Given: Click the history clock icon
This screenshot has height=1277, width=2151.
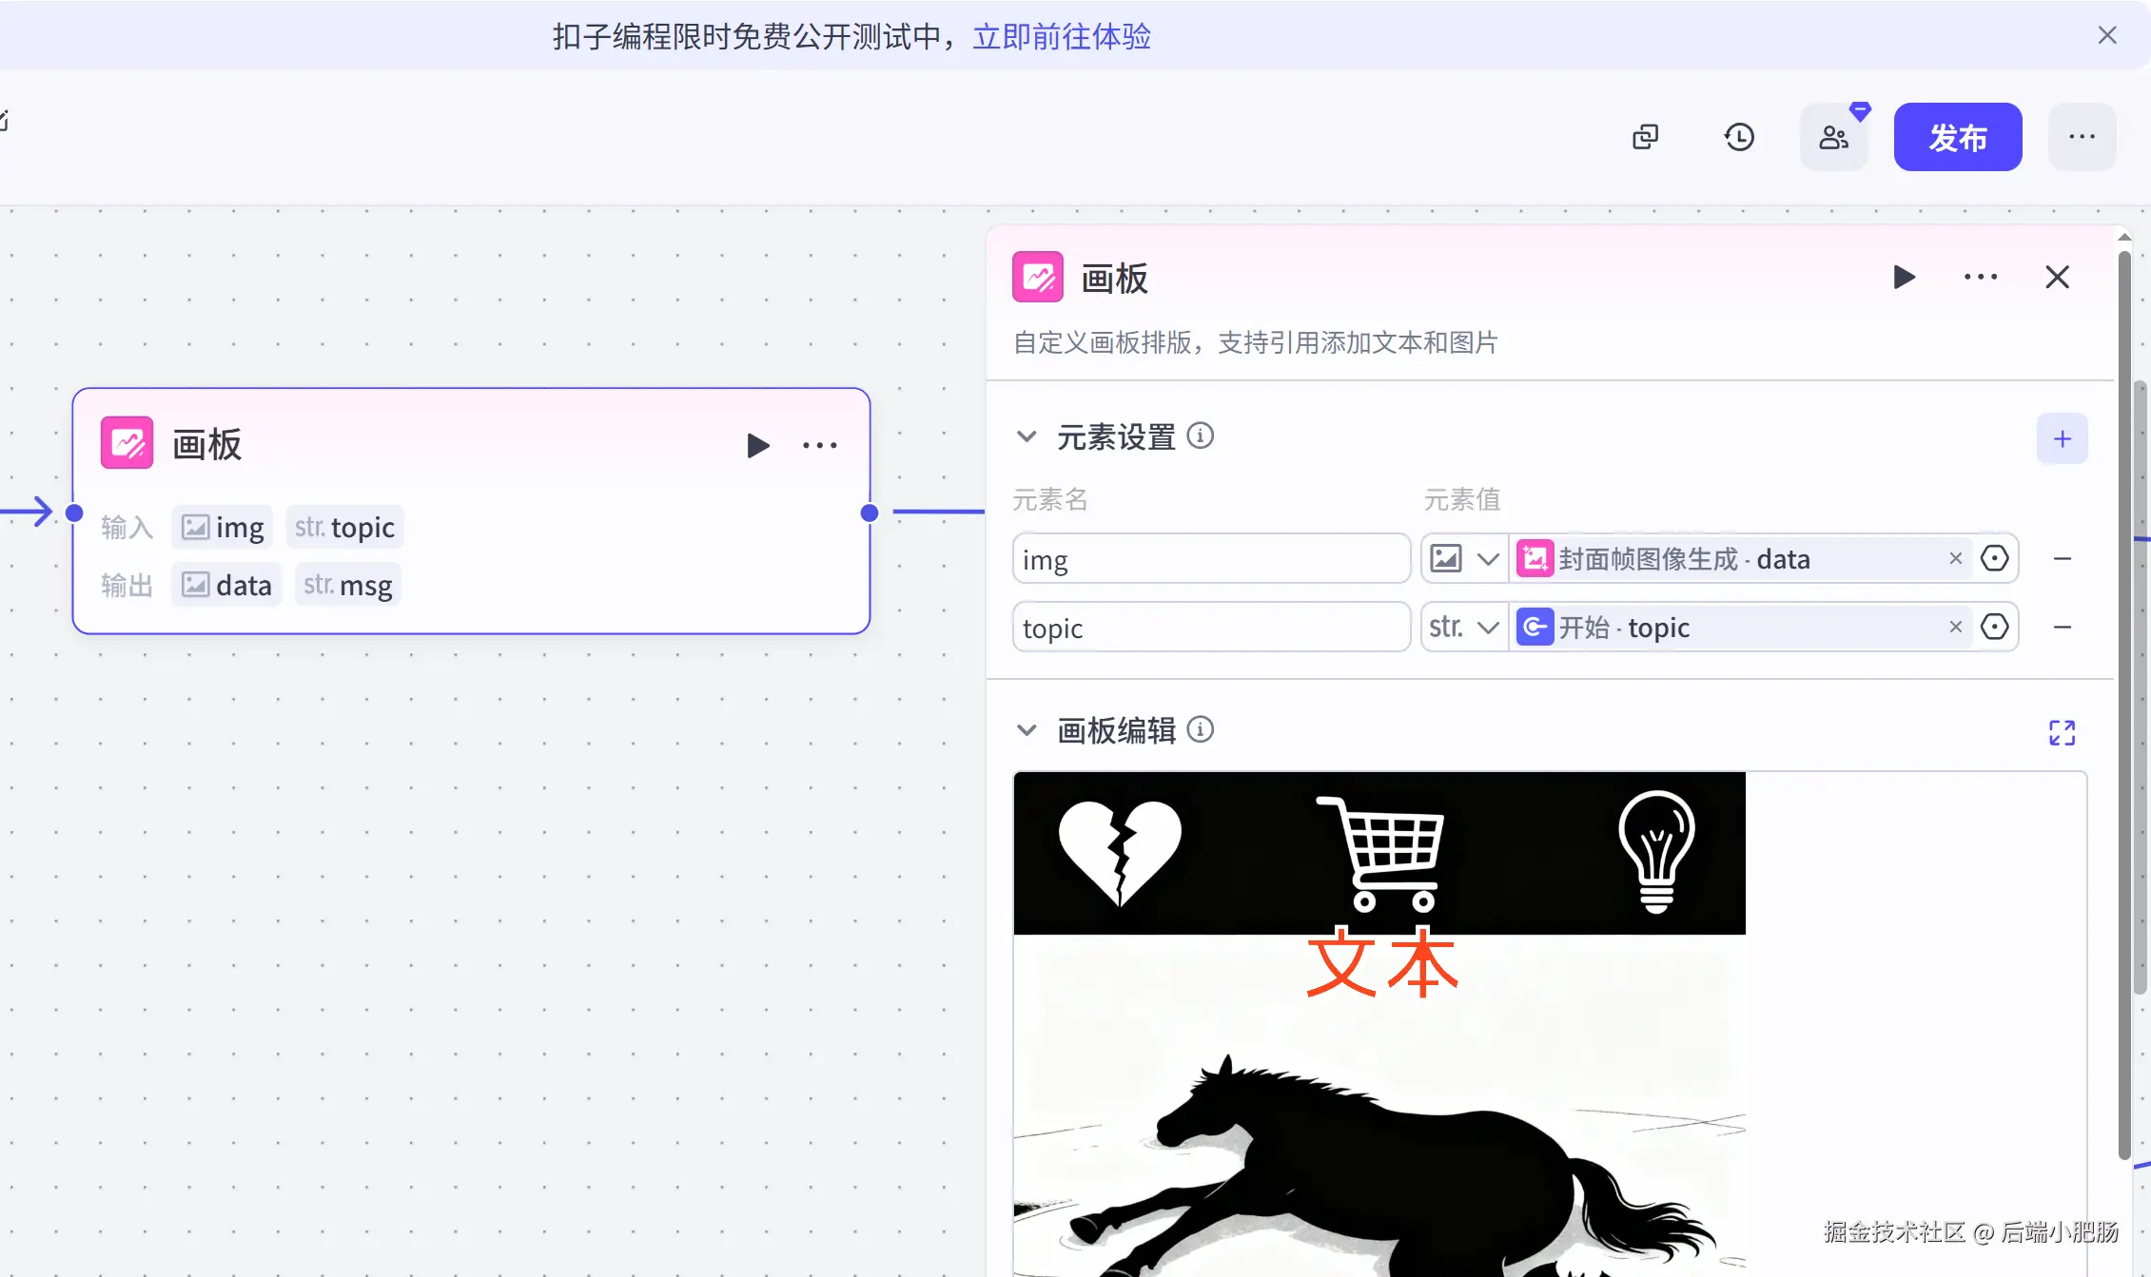Looking at the screenshot, I should pos(1739,137).
